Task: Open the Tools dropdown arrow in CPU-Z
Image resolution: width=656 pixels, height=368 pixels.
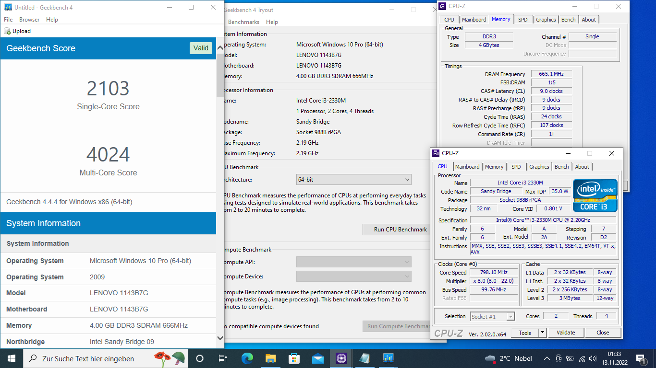Action: click(542, 333)
